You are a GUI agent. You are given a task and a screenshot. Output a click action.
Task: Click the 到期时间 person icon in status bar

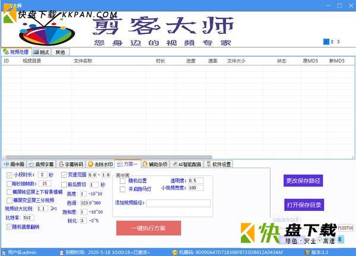point(62,252)
